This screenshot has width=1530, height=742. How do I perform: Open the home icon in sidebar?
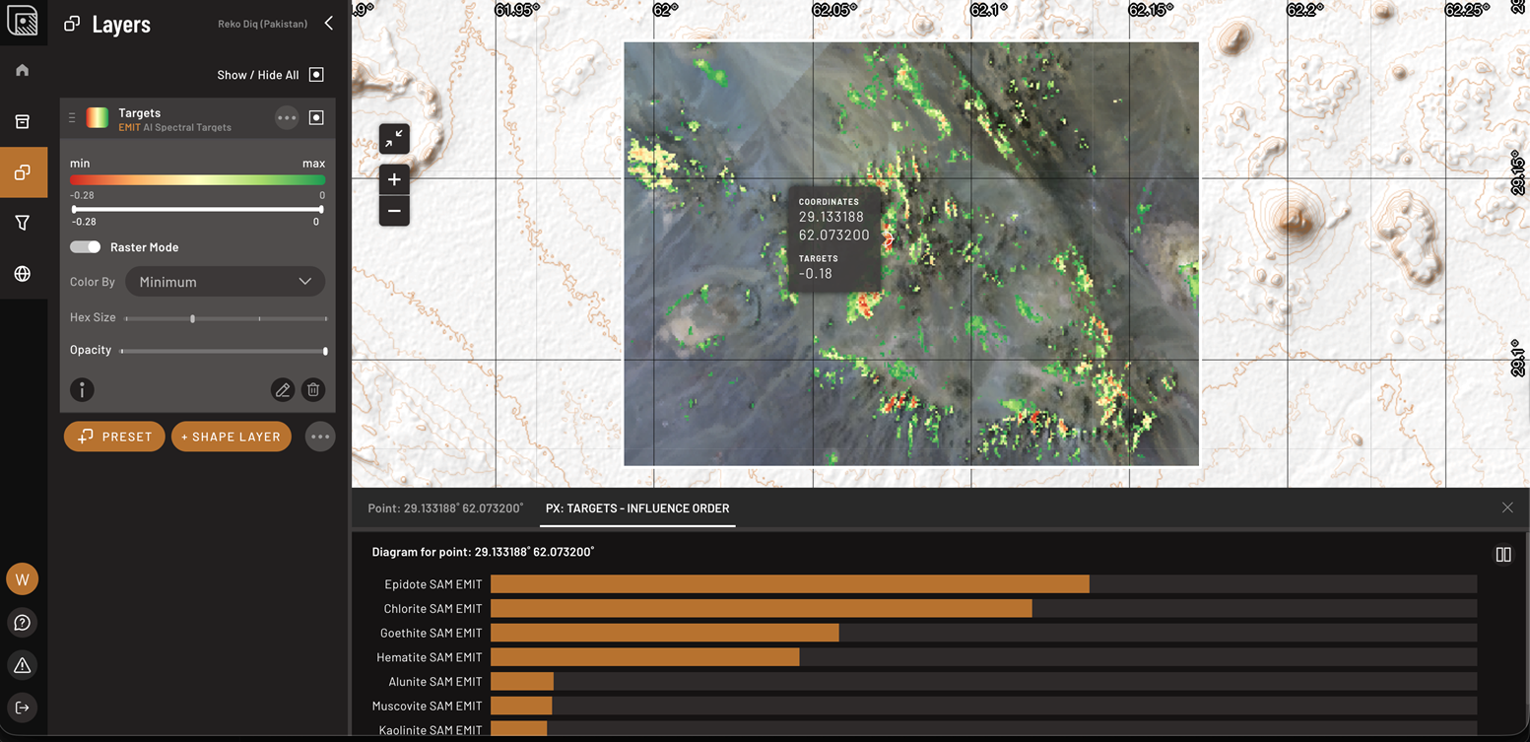pyautogui.click(x=23, y=70)
